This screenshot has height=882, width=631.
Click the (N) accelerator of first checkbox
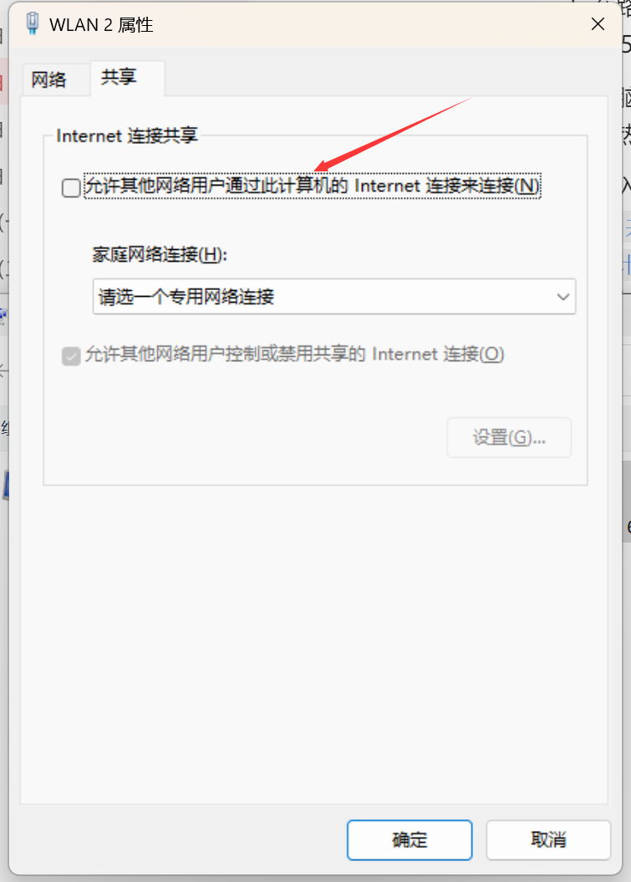pyautogui.click(x=527, y=186)
